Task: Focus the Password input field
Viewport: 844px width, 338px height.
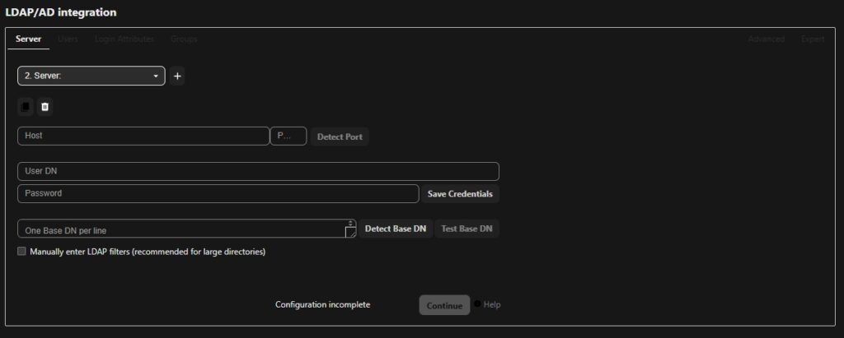Action: click(x=218, y=193)
